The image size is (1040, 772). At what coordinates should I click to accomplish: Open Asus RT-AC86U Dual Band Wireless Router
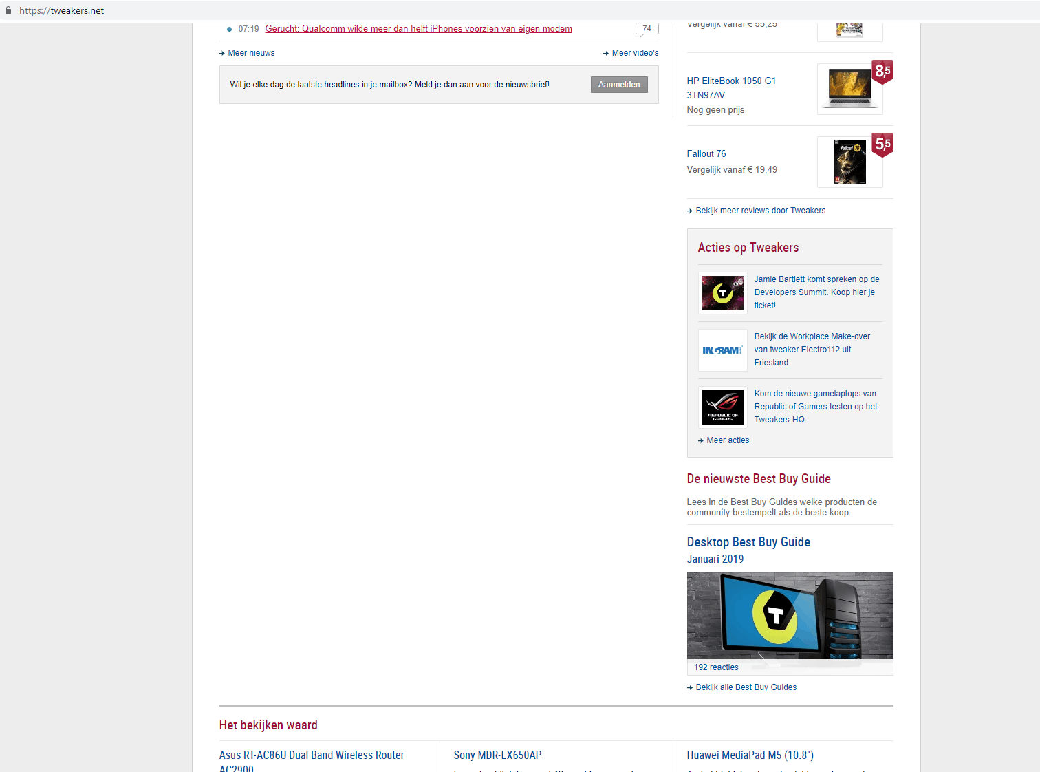tap(312, 762)
